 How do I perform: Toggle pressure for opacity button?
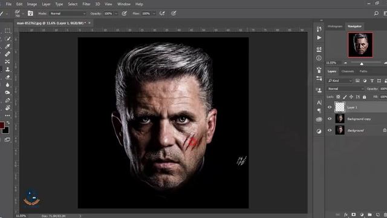tap(124, 13)
